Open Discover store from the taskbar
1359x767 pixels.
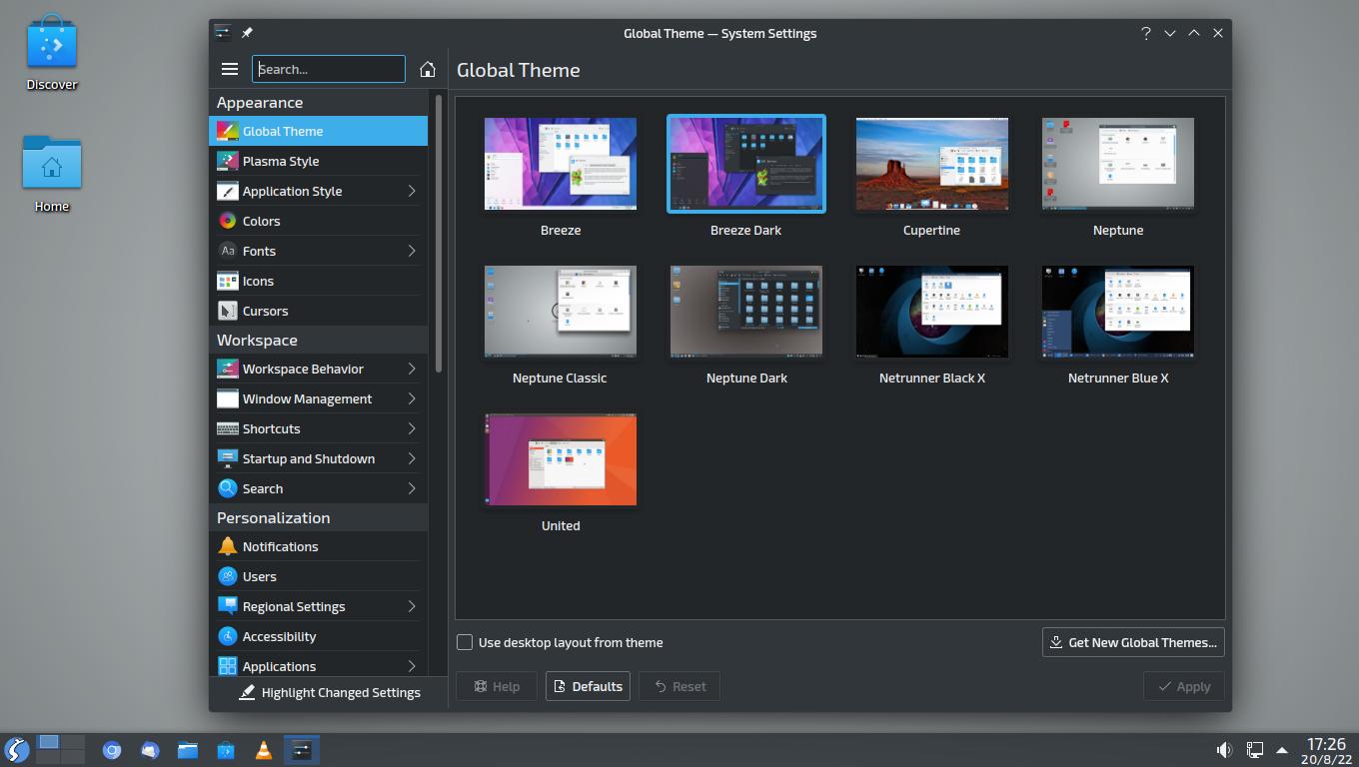click(226, 750)
